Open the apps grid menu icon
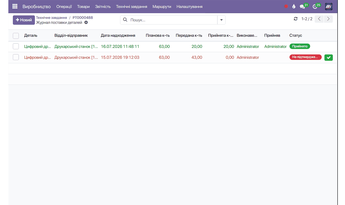This screenshot has height=205, width=345. click(15, 6)
